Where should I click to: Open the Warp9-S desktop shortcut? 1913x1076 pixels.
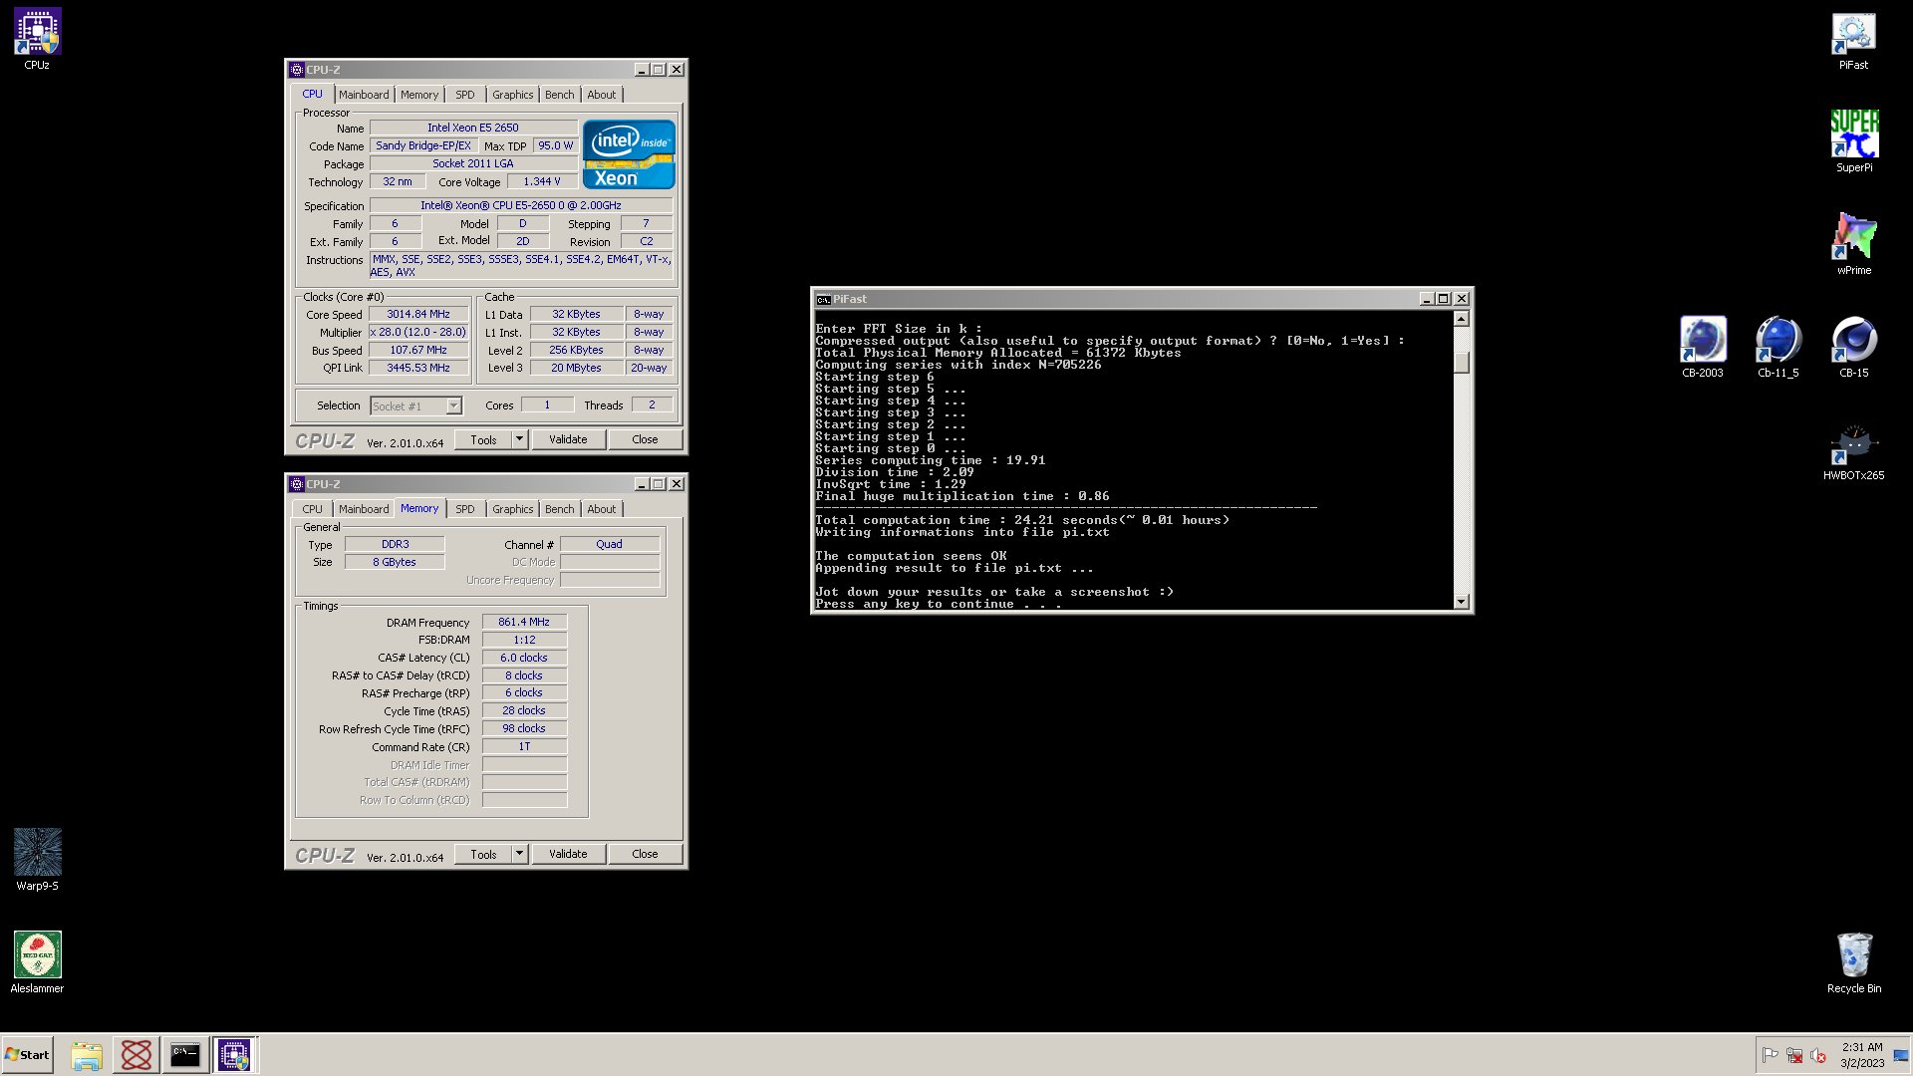pos(37,859)
